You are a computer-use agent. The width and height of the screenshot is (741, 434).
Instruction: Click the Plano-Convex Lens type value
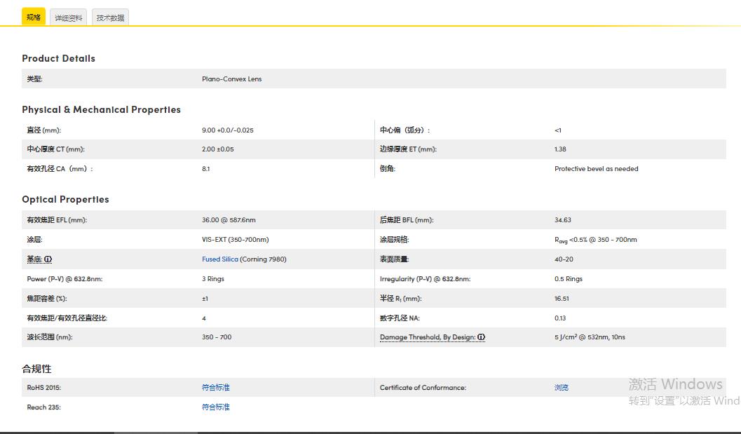click(x=231, y=79)
